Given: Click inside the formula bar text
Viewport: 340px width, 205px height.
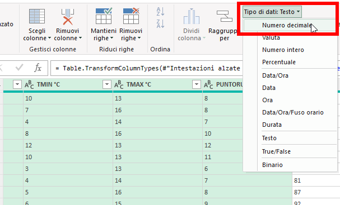Looking at the screenshot, I should [147, 68].
